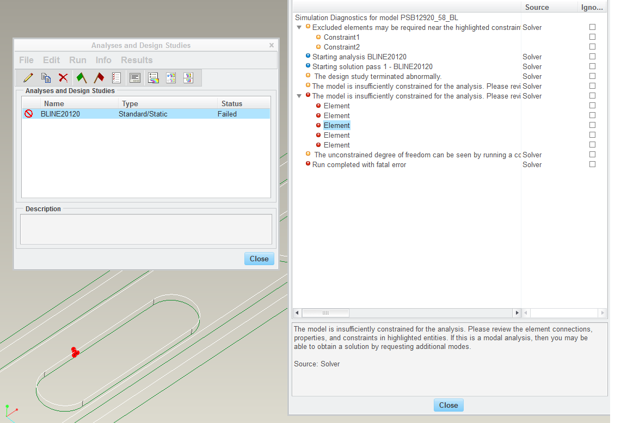The height and width of the screenshot is (423, 627).
Task: Open the run settings checklist icon
Action: [116, 77]
